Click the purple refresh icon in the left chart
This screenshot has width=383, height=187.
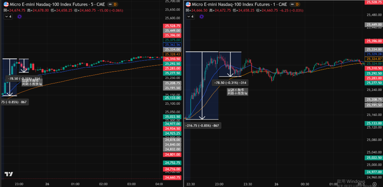[x=19, y=17]
